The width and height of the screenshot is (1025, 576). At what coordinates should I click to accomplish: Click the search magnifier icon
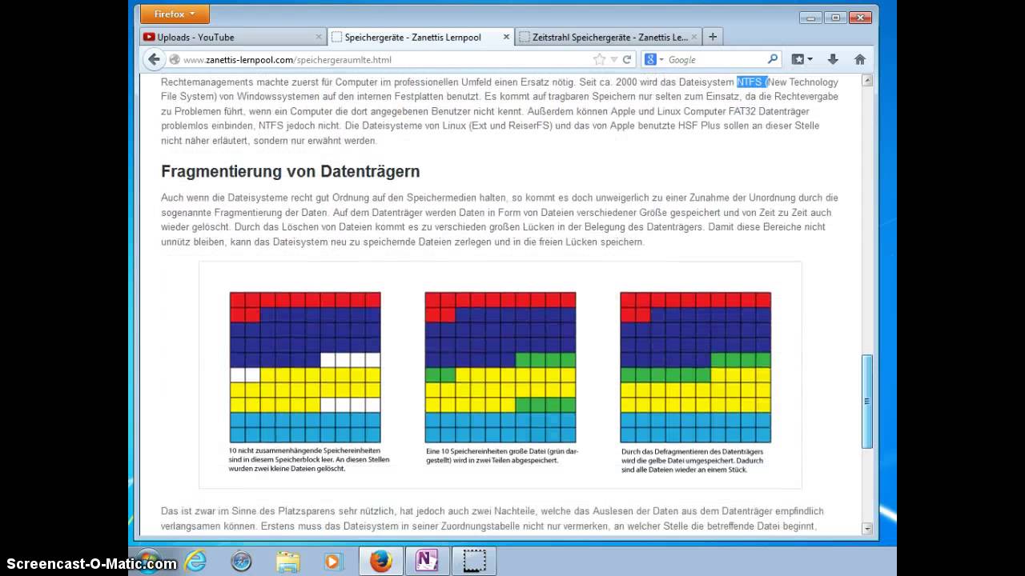tap(773, 59)
